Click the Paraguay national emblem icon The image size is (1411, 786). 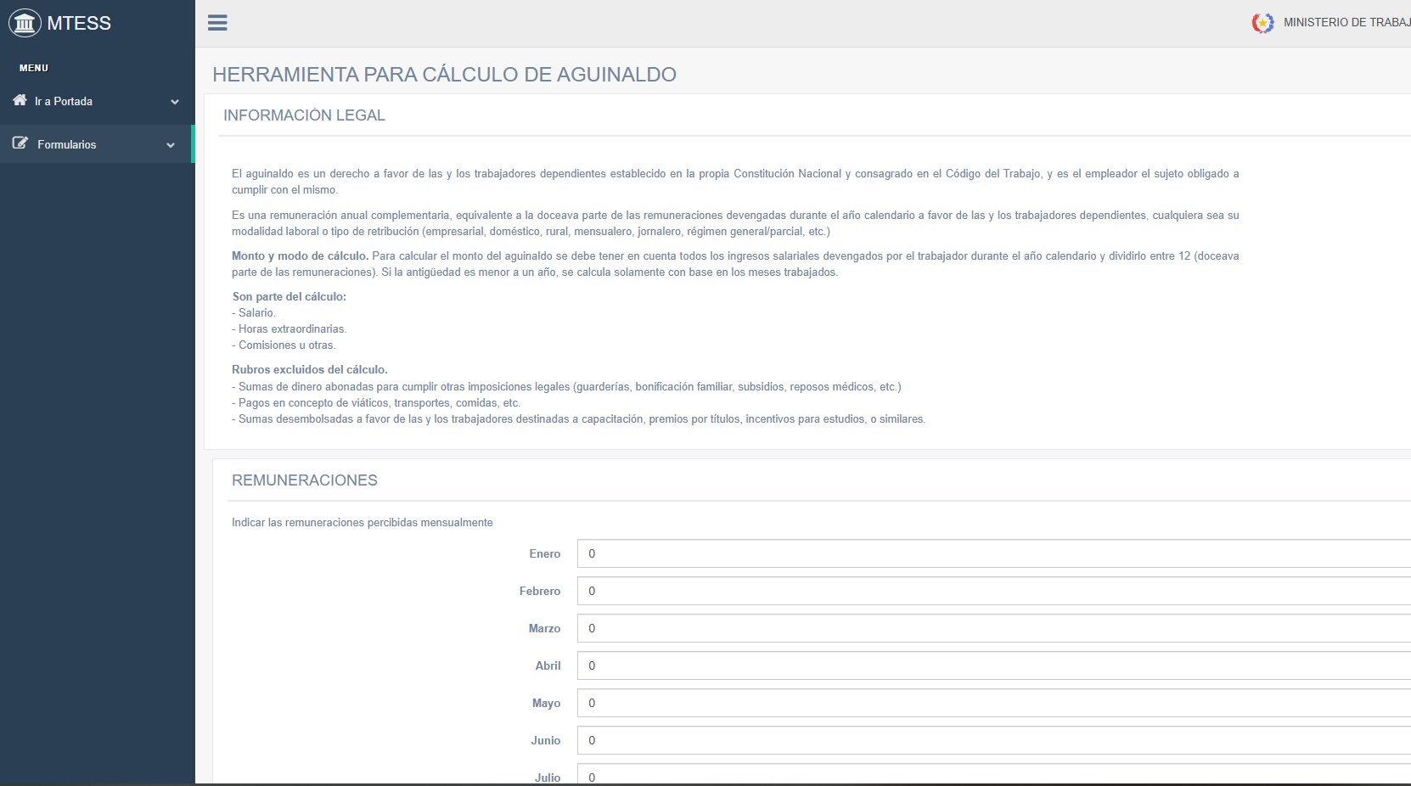point(1262,23)
